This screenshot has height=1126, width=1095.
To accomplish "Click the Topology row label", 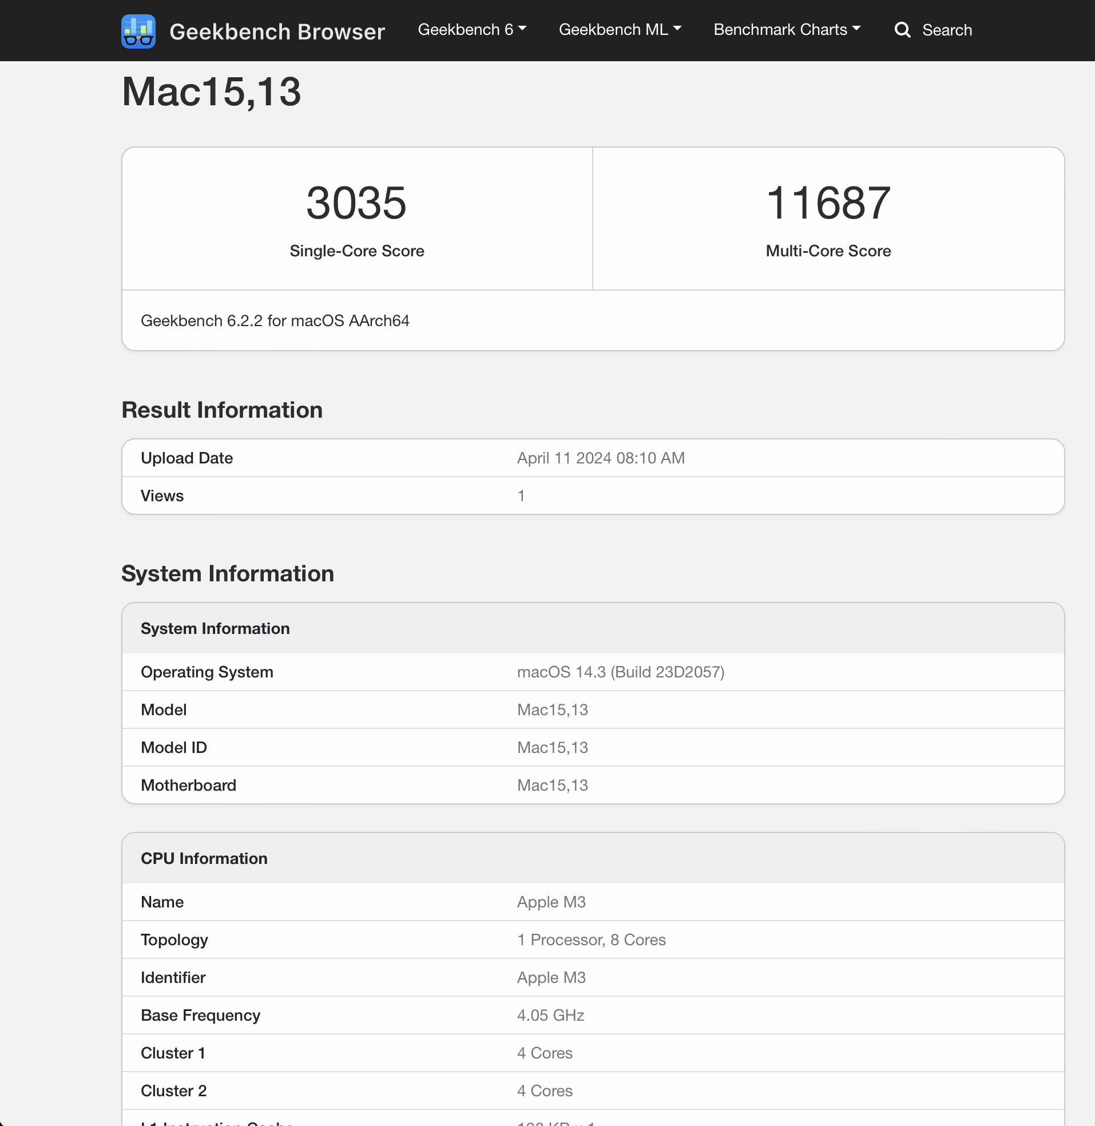I will (x=174, y=939).
